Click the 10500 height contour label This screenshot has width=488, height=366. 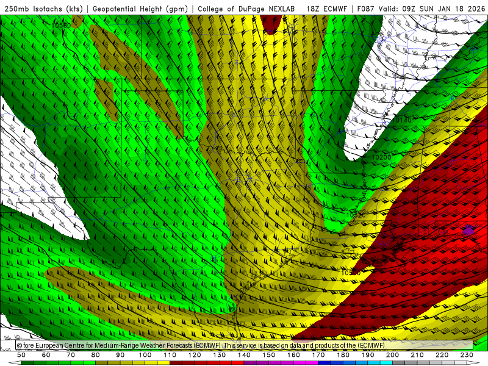pos(351,273)
